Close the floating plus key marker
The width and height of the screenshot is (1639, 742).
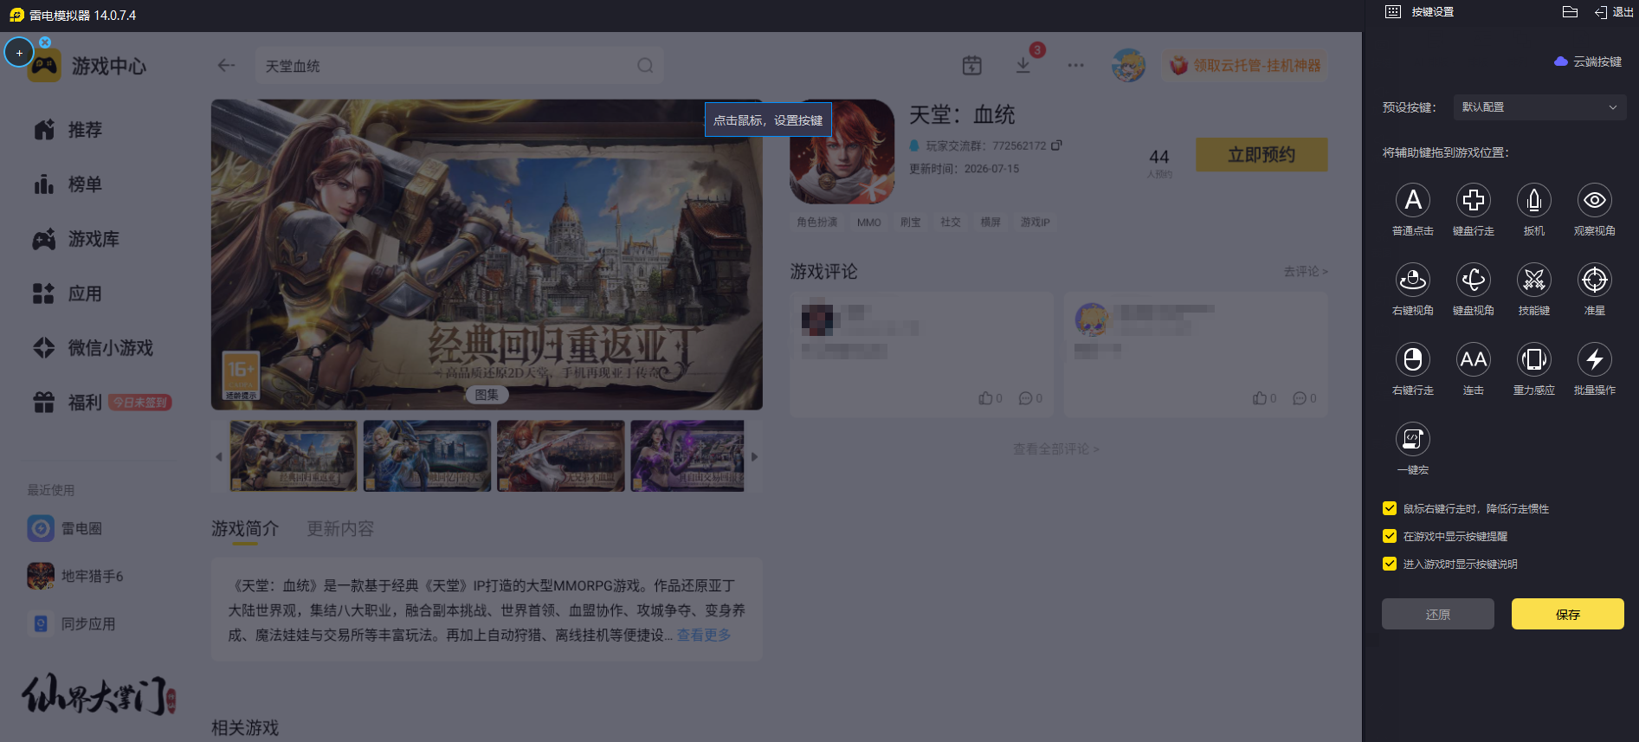[45, 42]
